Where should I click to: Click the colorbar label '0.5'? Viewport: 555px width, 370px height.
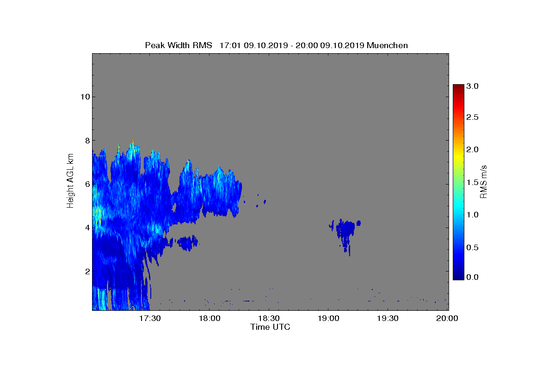[472, 247]
